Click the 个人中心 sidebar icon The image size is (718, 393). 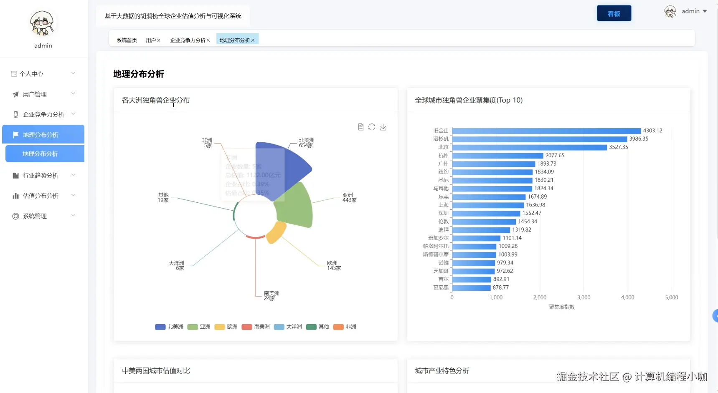14,74
